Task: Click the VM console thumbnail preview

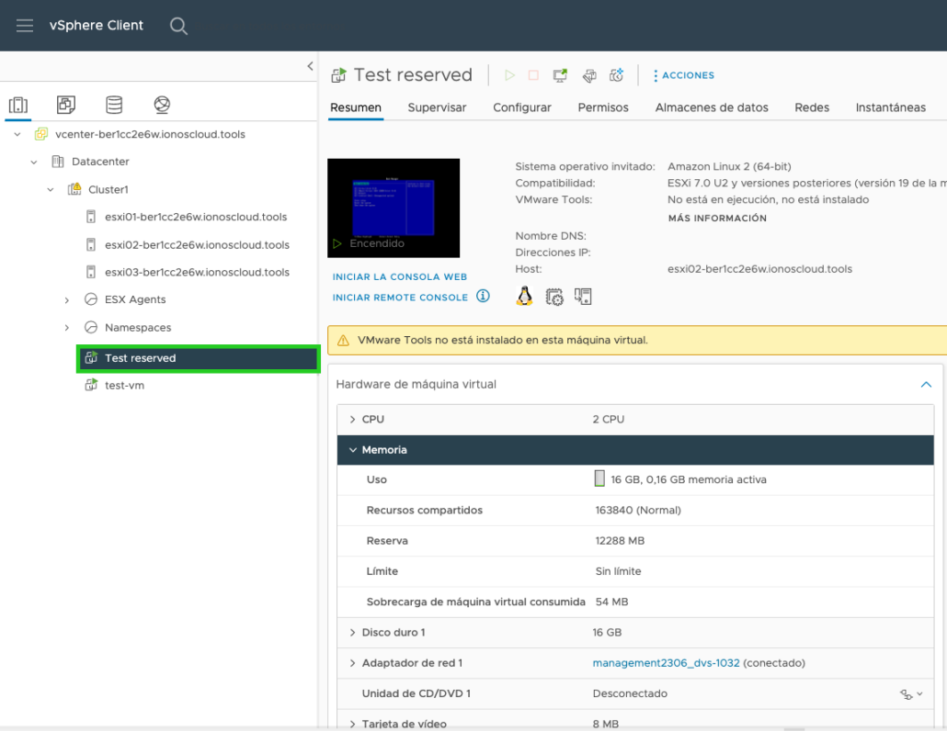Action: (x=394, y=208)
